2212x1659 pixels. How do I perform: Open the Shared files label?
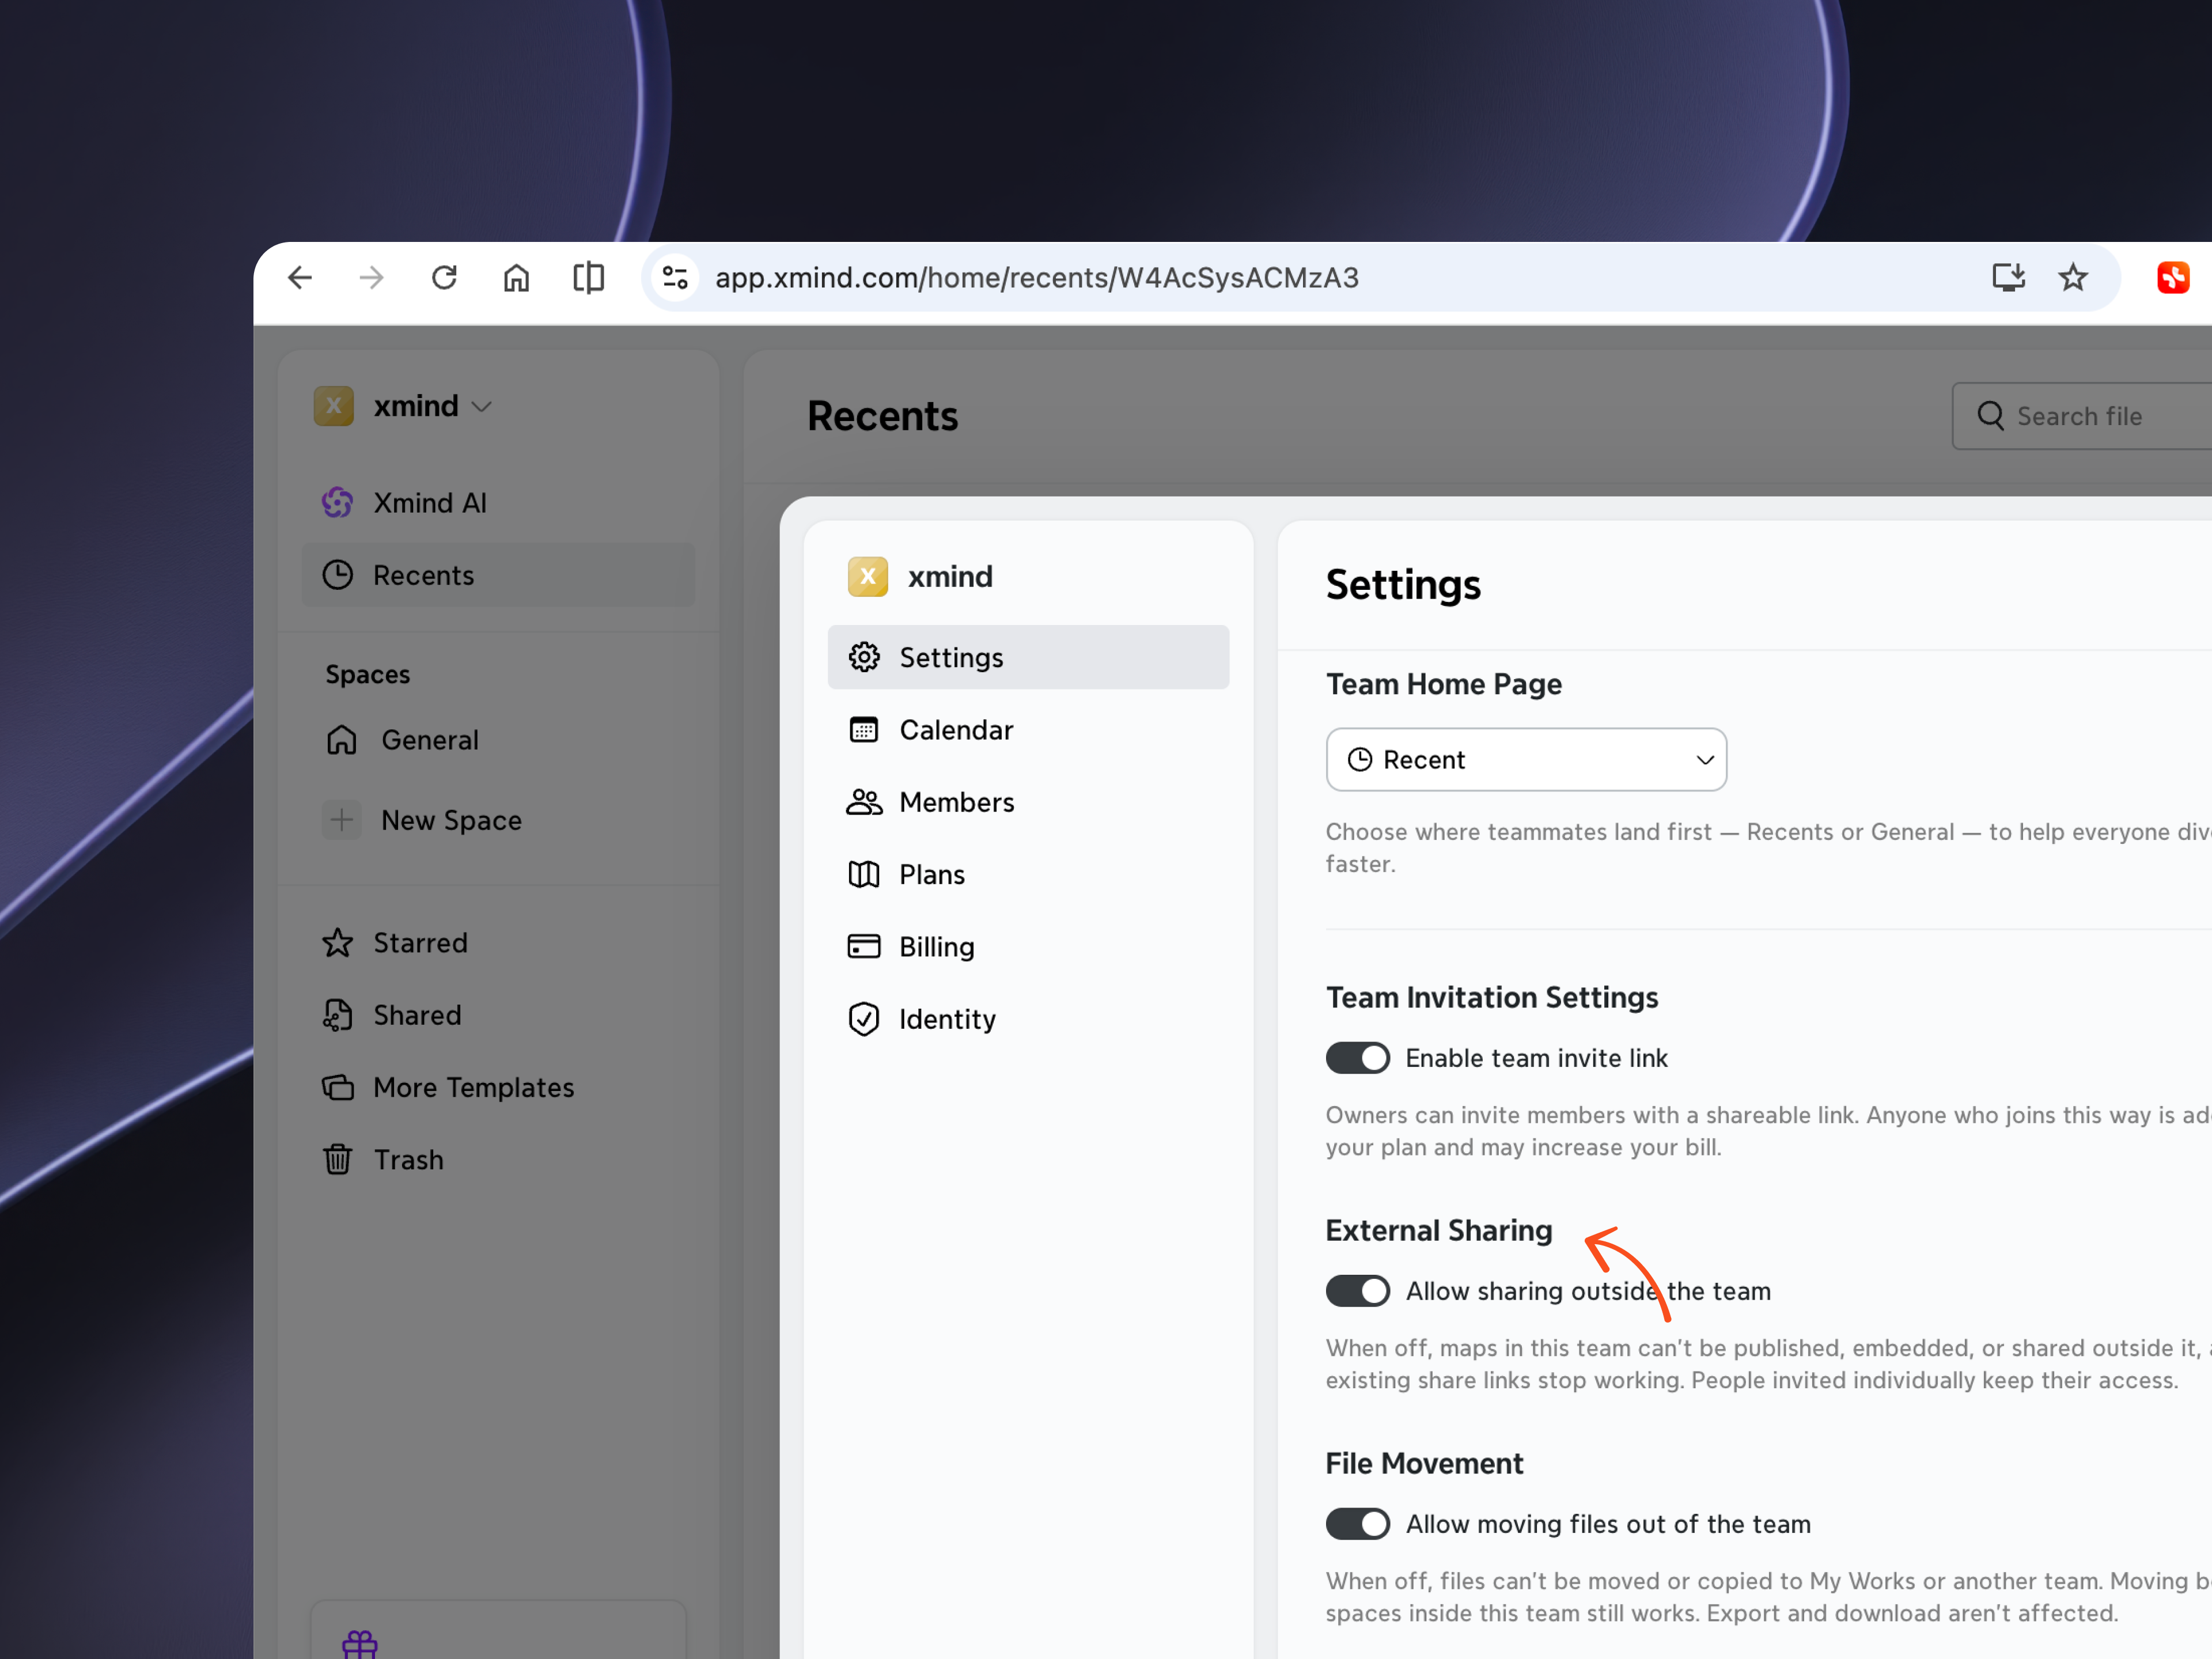(x=418, y=1015)
